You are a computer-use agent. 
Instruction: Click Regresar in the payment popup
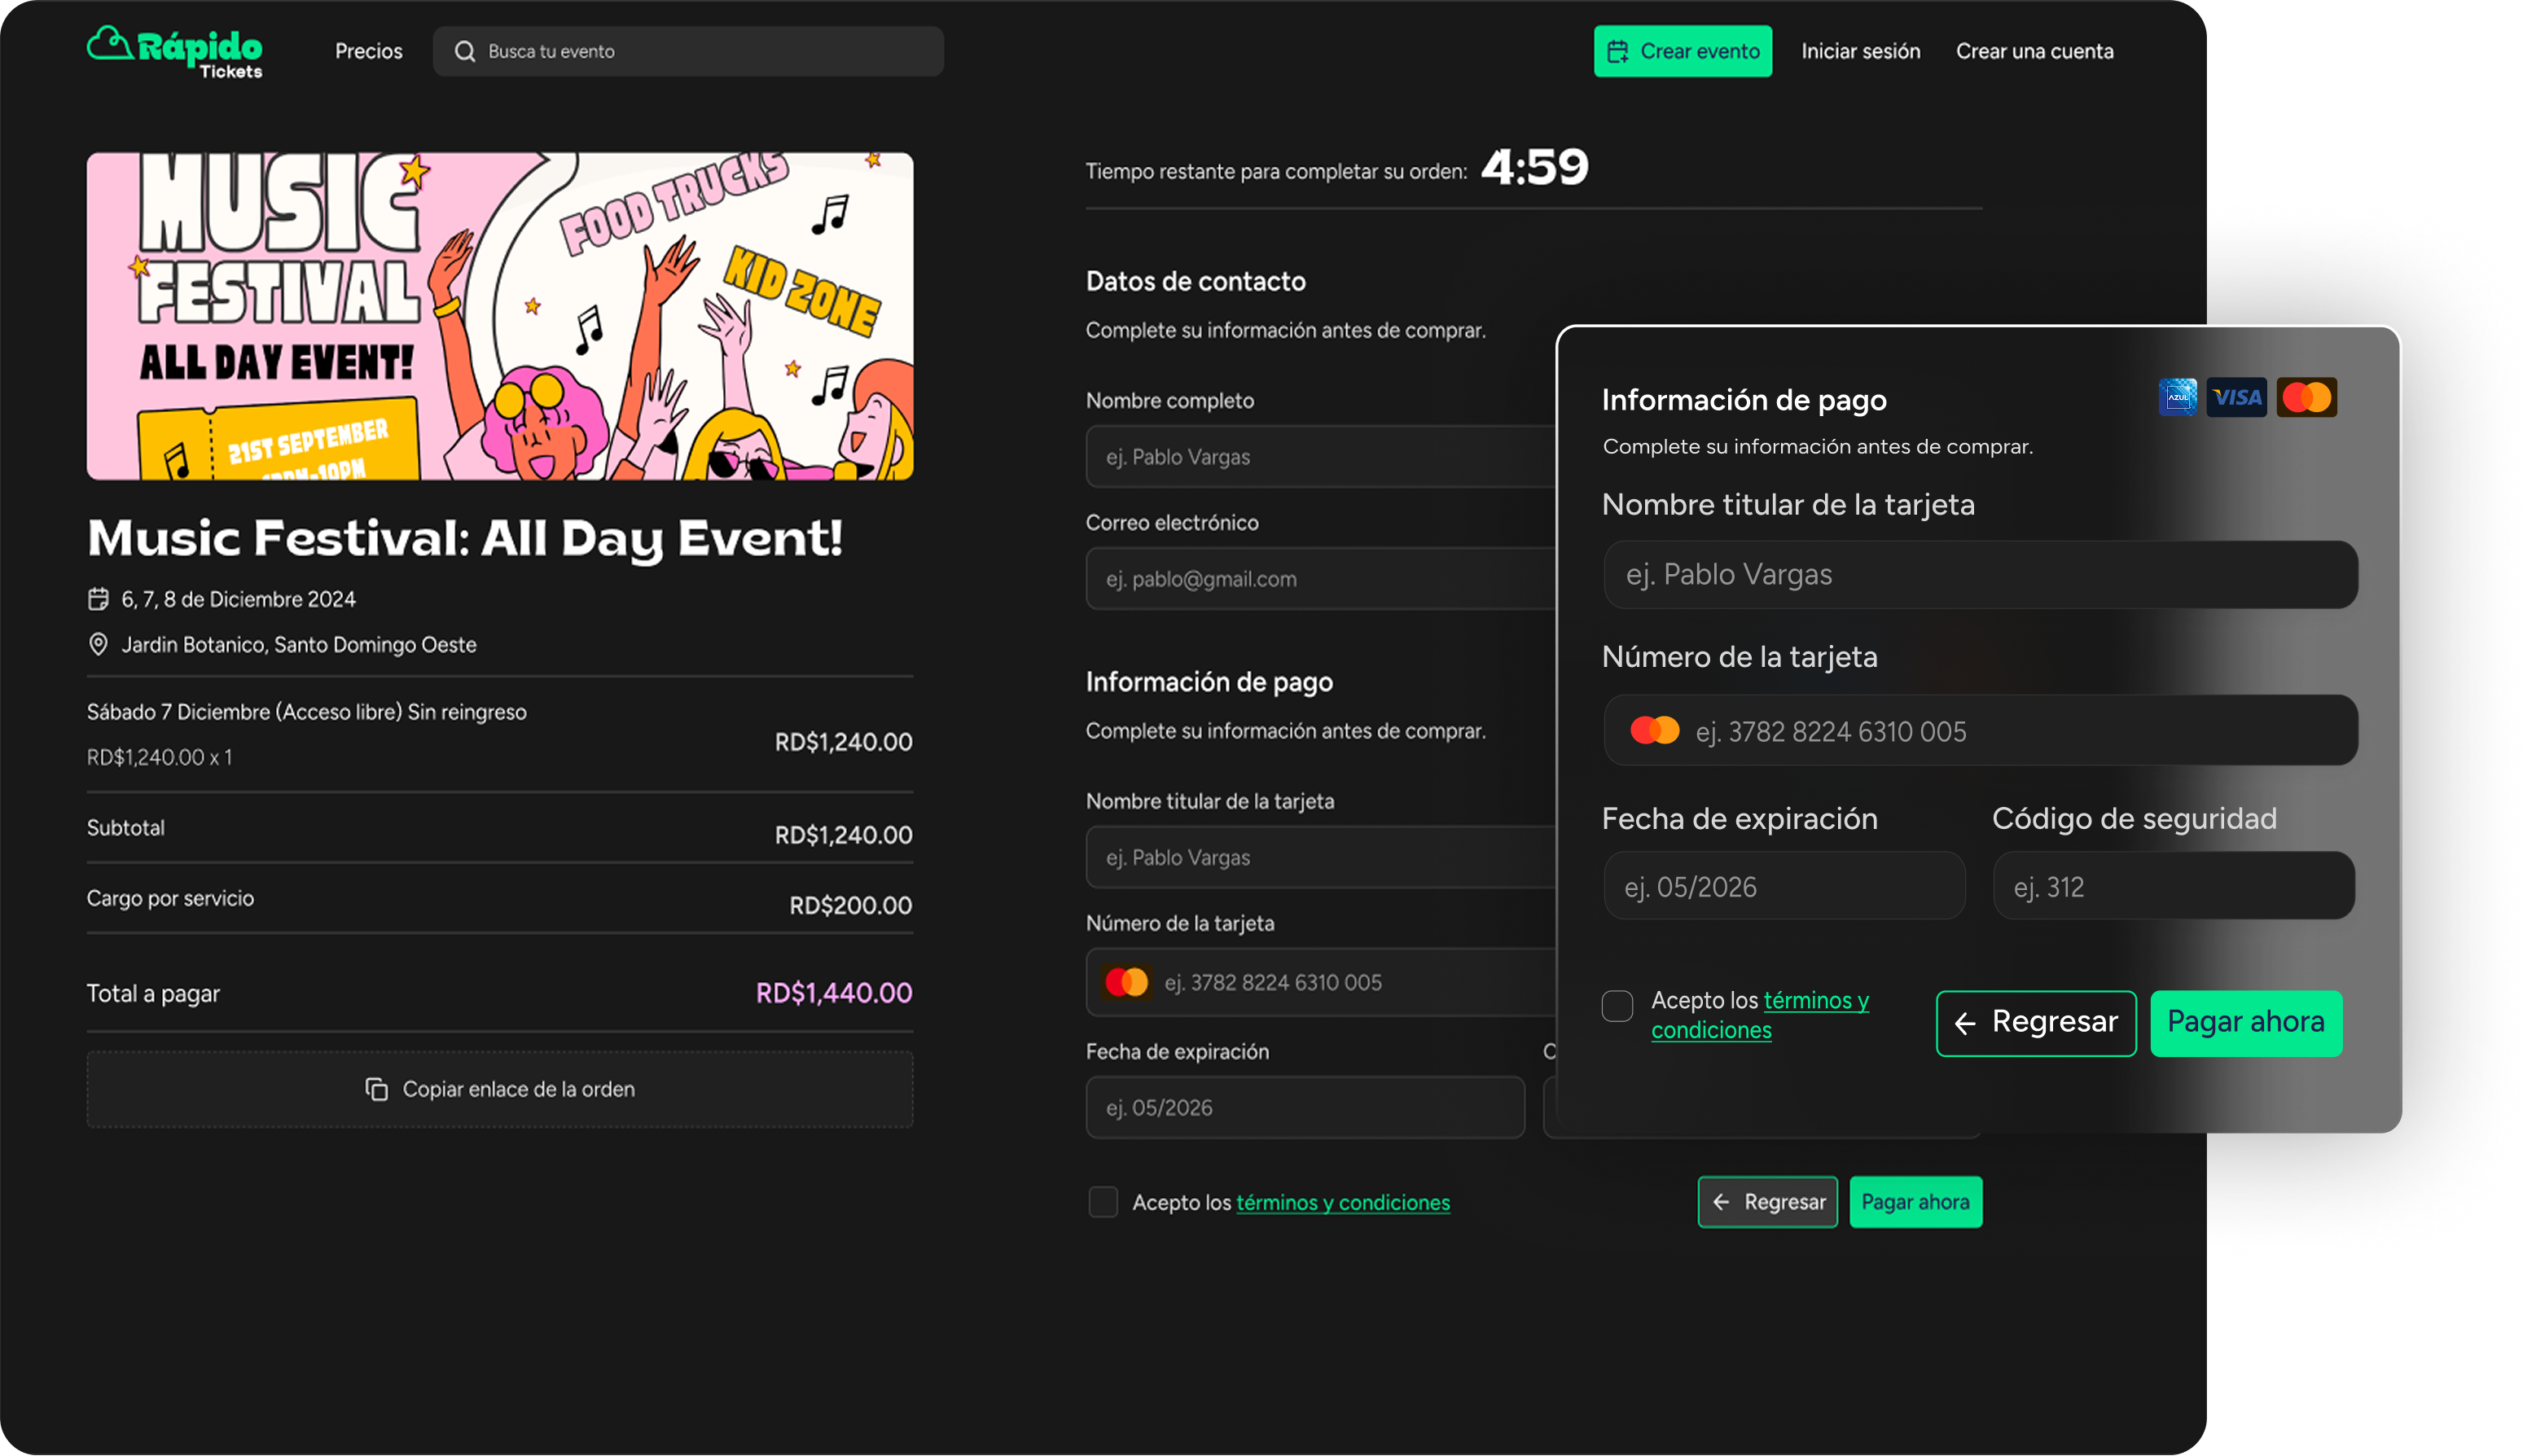[x=2036, y=1023]
